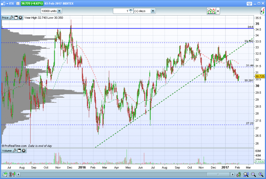Maximize the Price panel window icon
Screen dimensions: 266x179
click(16, 18)
